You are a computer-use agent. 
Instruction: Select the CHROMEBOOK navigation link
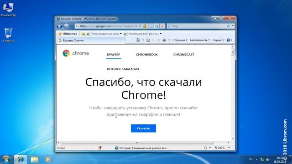[x=147, y=55]
